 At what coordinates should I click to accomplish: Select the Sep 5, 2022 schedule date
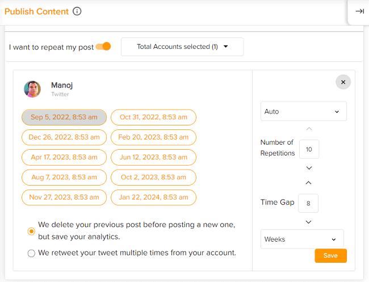pyautogui.click(x=64, y=117)
